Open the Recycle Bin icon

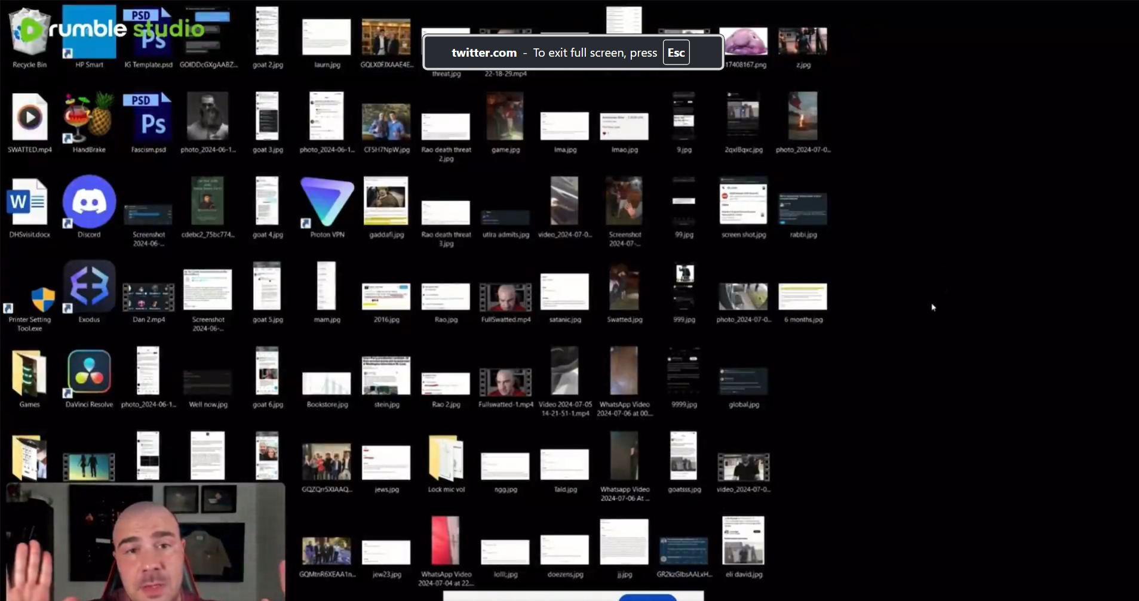[29, 38]
